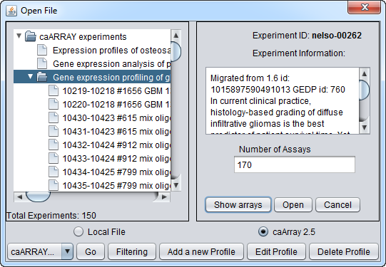
Task: Click the Number of Assays field
Action: (295, 164)
